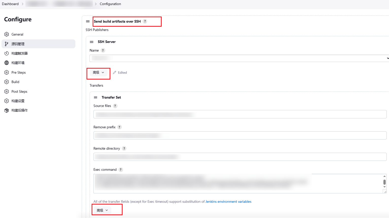Viewport: 389px width, 218px height.
Task: Click the package icon beside 构建后操作
Action: [7, 110]
